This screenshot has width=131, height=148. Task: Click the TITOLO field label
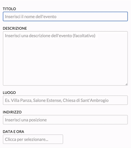9,9
